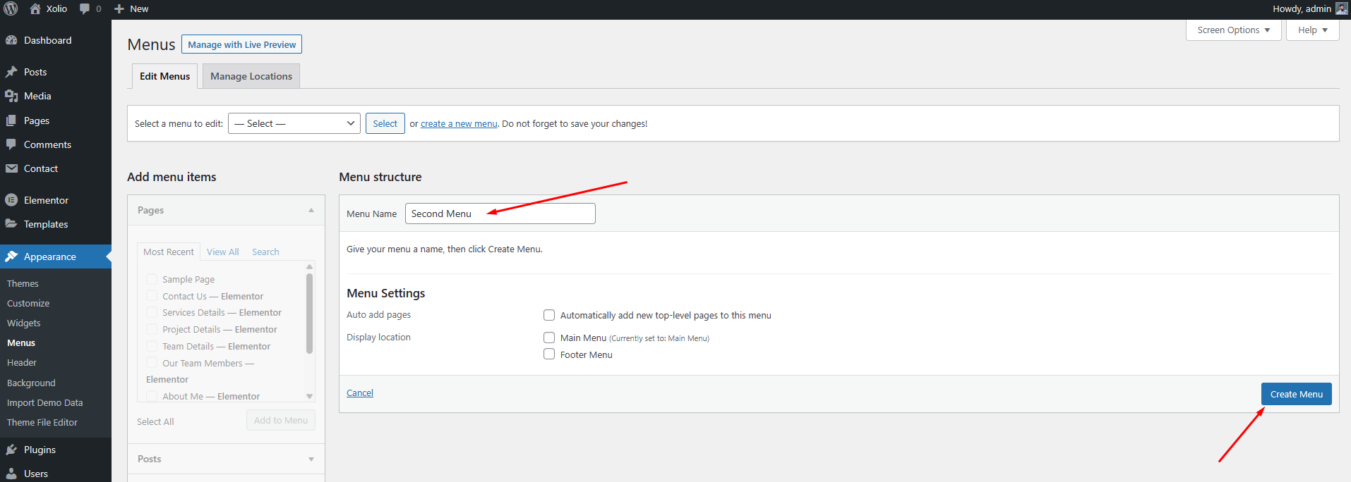
Task: Check the Main Menu display location
Action: (549, 338)
